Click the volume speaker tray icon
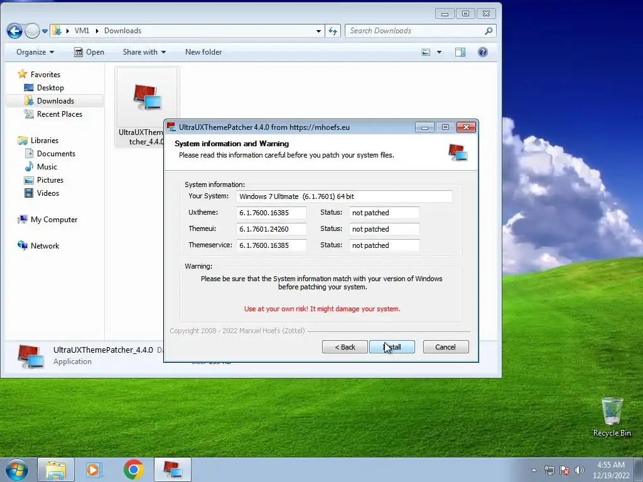Image resolution: width=643 pixels, height=482 pixels. tap(580, 470)
